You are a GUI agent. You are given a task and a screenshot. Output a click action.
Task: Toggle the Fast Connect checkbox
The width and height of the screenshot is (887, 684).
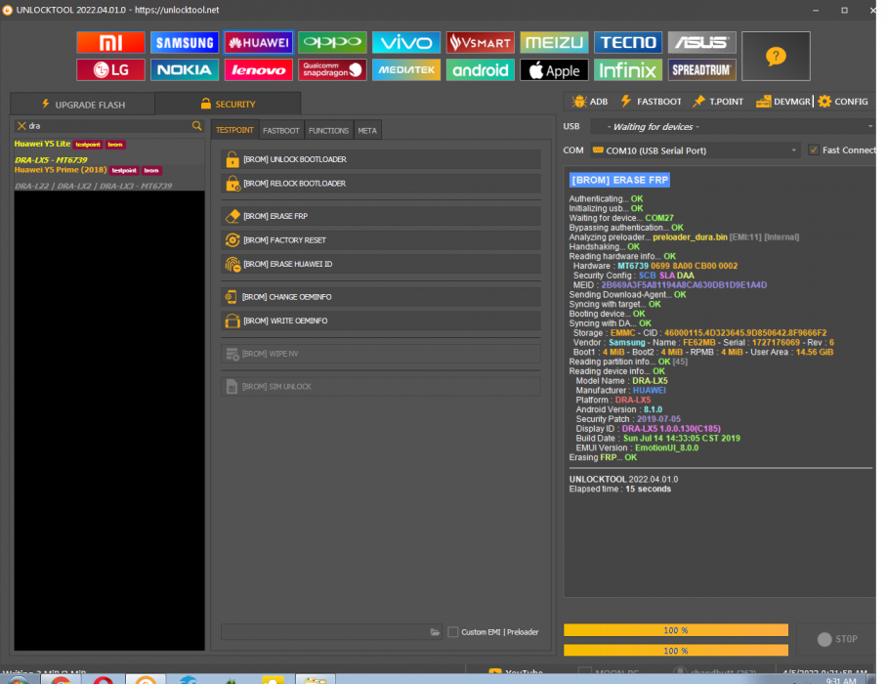(x=814, y=150)
